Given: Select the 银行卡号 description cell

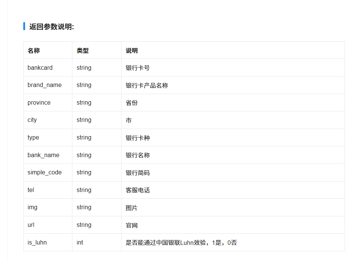Looking at the screenshot, I should [136, 67].
